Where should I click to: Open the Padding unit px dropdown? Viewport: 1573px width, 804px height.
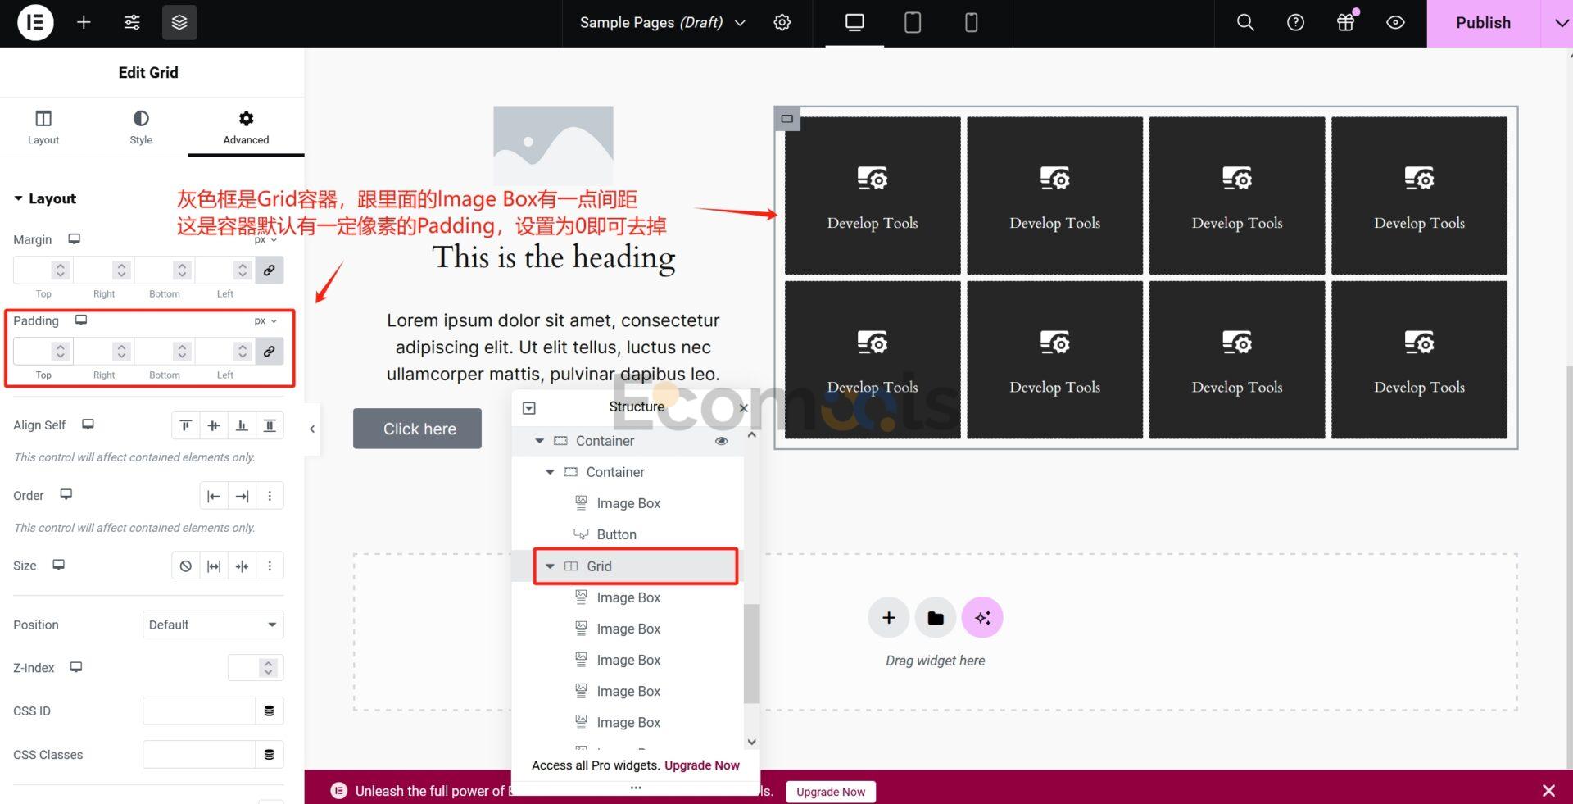[265, 321]
